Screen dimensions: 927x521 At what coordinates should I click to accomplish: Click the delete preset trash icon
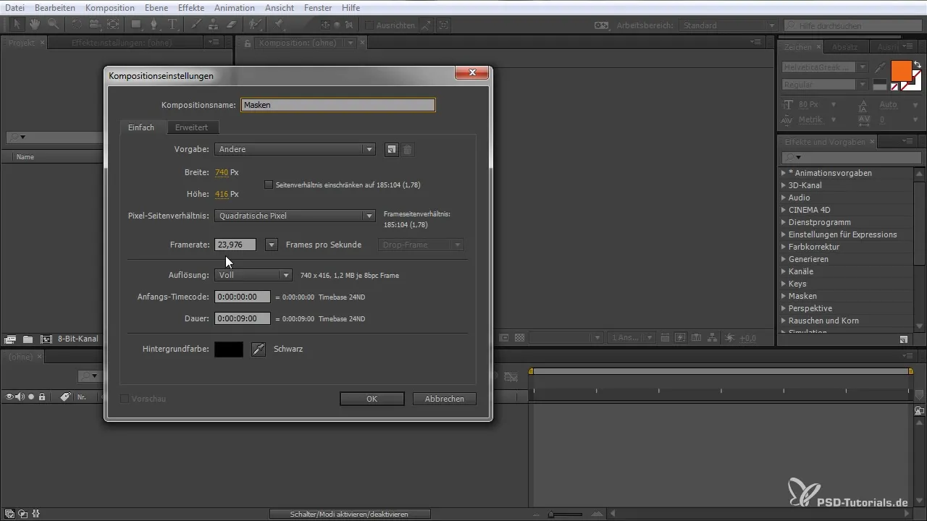[408, 150]
